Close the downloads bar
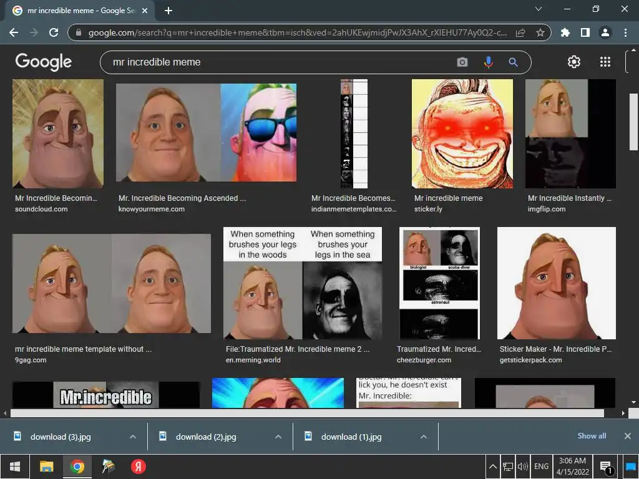The width and height of the screenshot is (639, 479). 628,436
